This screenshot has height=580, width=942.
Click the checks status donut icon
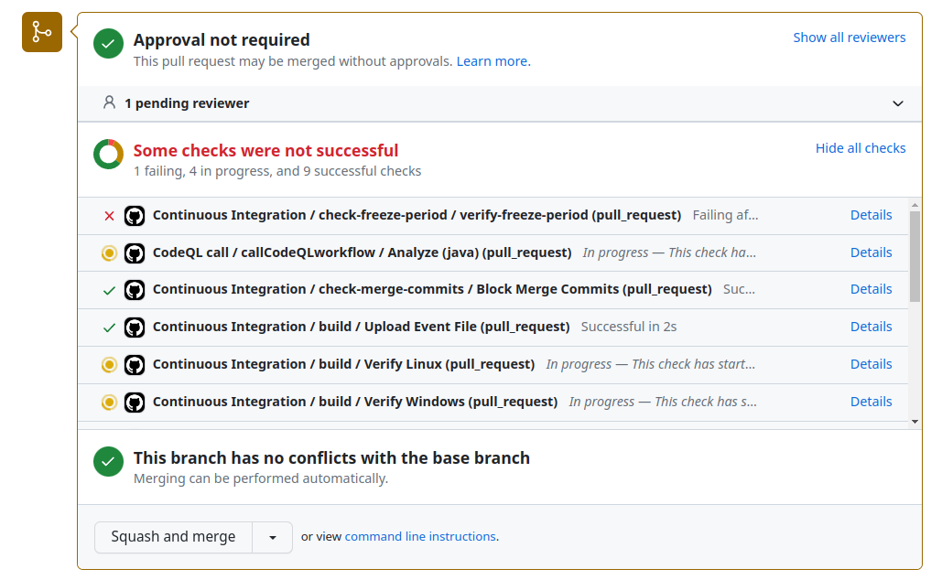[x=108, y=155]
